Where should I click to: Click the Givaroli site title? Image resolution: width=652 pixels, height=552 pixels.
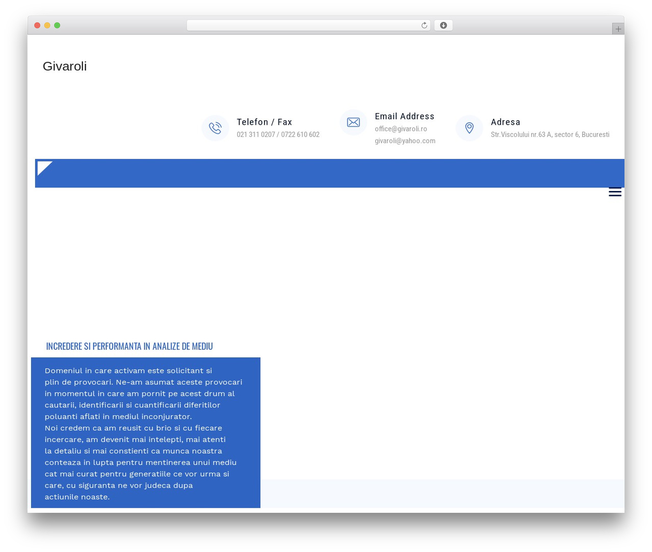tap(65, 66)
